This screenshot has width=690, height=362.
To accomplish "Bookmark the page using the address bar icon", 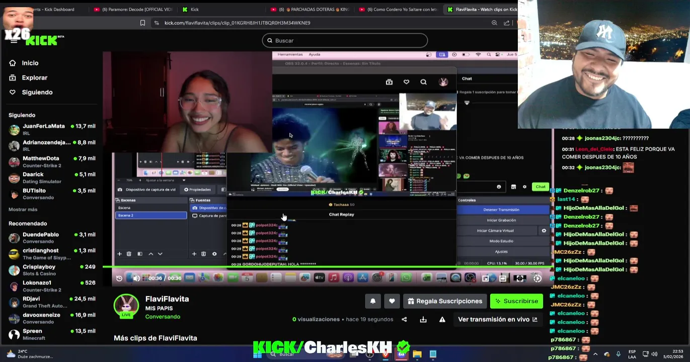I will (142, 23).
